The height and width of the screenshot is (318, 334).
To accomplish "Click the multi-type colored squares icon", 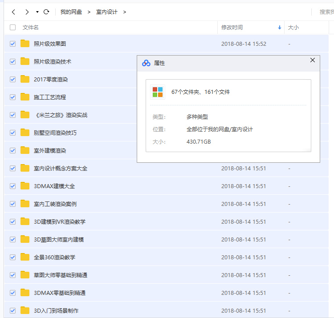I will [158, 92].
